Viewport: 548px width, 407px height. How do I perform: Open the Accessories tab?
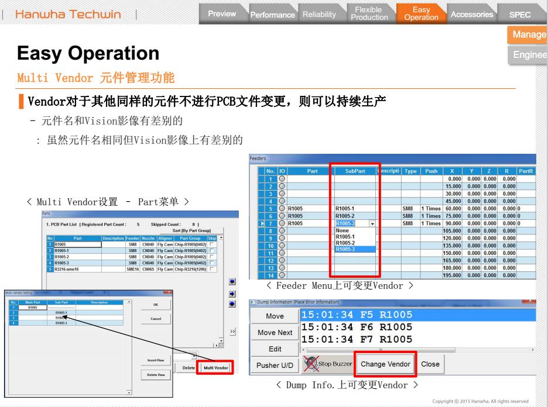[472, 14]
